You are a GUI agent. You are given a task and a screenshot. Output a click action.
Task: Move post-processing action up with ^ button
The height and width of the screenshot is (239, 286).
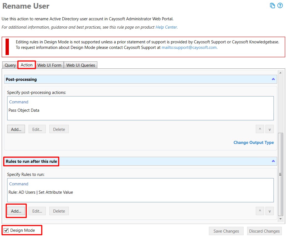(x=260, y=129)
